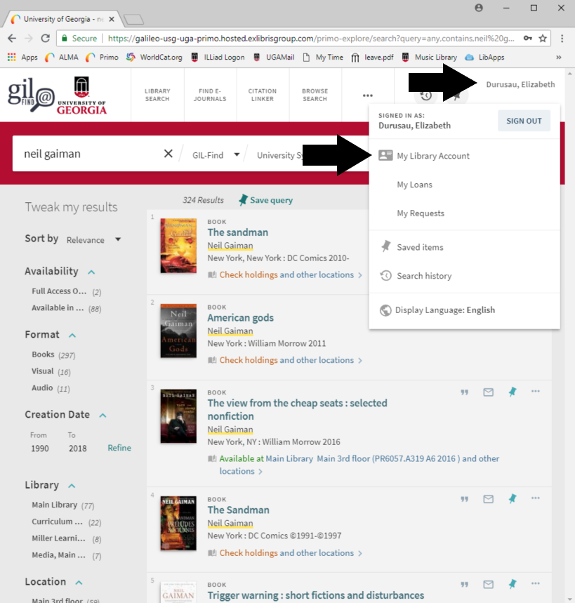Open My Loans from user menu
Screen dimensions: 575x603
coord(414,185)
